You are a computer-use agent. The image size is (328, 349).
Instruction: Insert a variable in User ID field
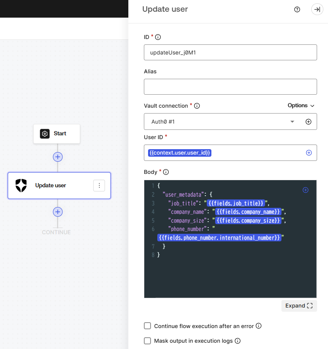[309, 153]
